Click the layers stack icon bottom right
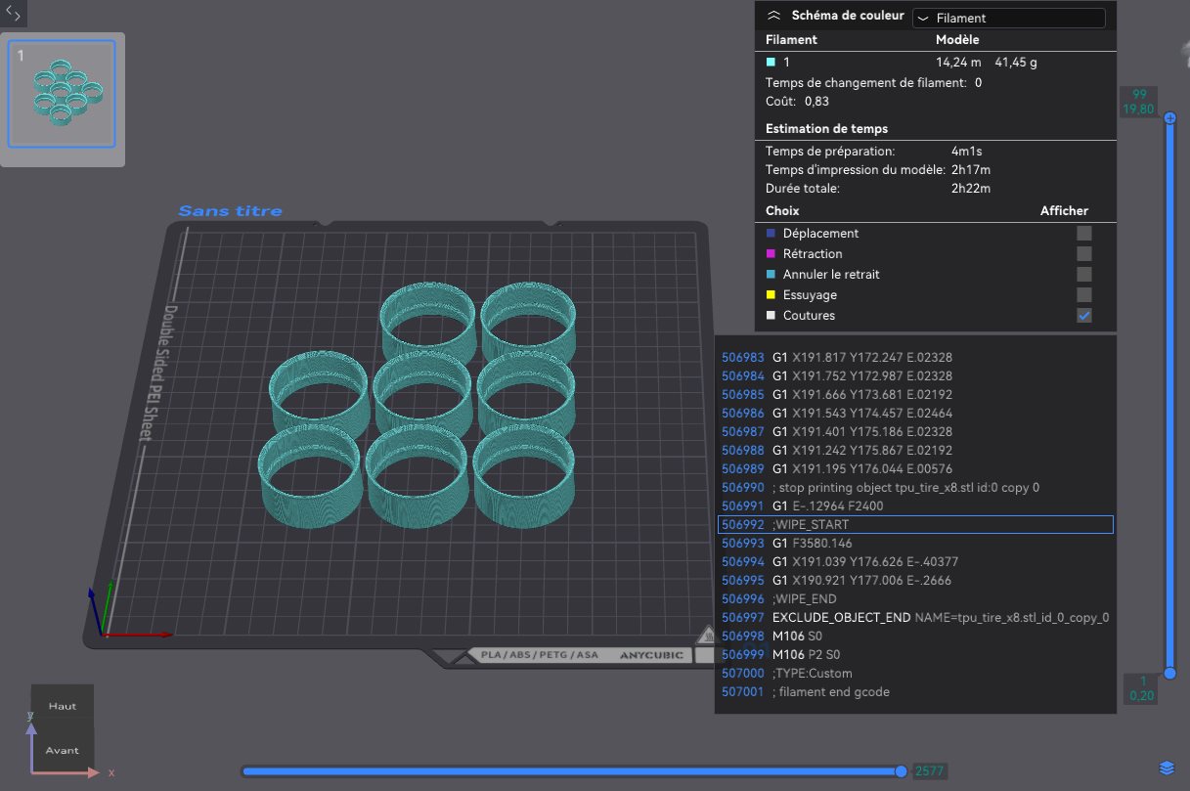Screen dimensions: 1190x791 (x=1166, y=767)
